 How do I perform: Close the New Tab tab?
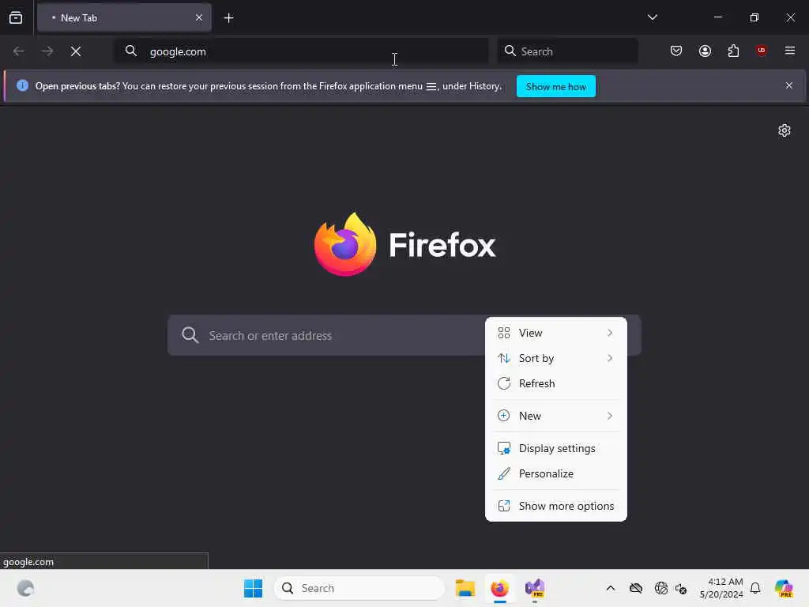198,17
